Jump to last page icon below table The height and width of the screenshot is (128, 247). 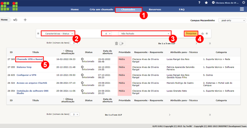point(210,115)
